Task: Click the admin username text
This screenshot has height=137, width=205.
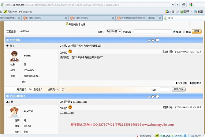Action: 27,56
